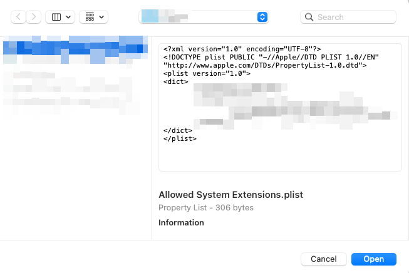Viewport: 409px width, 273px height.
Task: Click the Information section heading
Action: pyautogui.click(x=181, y=222)
